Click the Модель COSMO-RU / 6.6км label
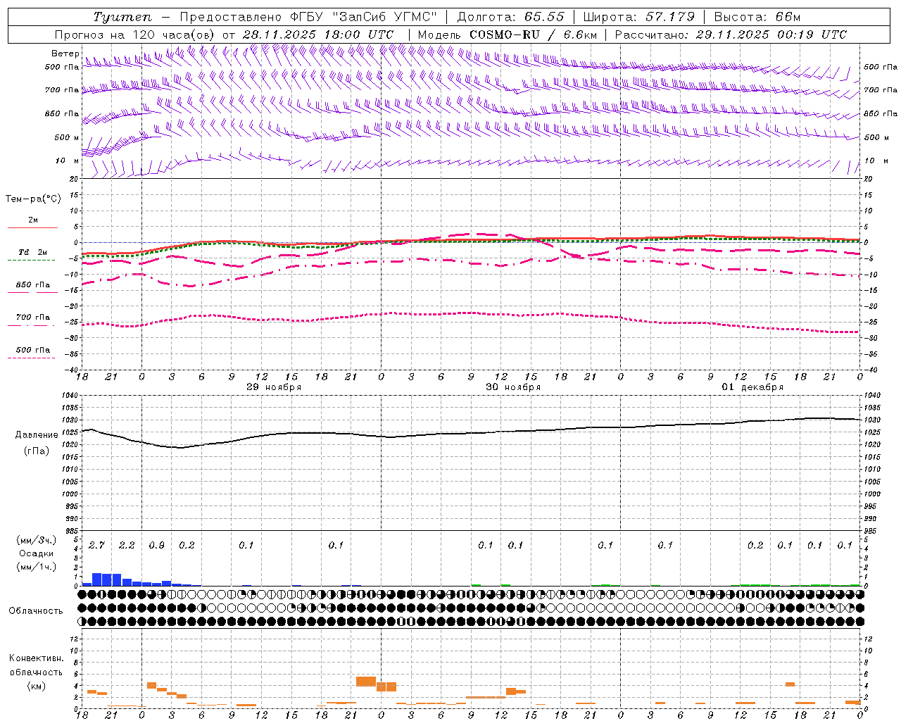 pos(508,35)
